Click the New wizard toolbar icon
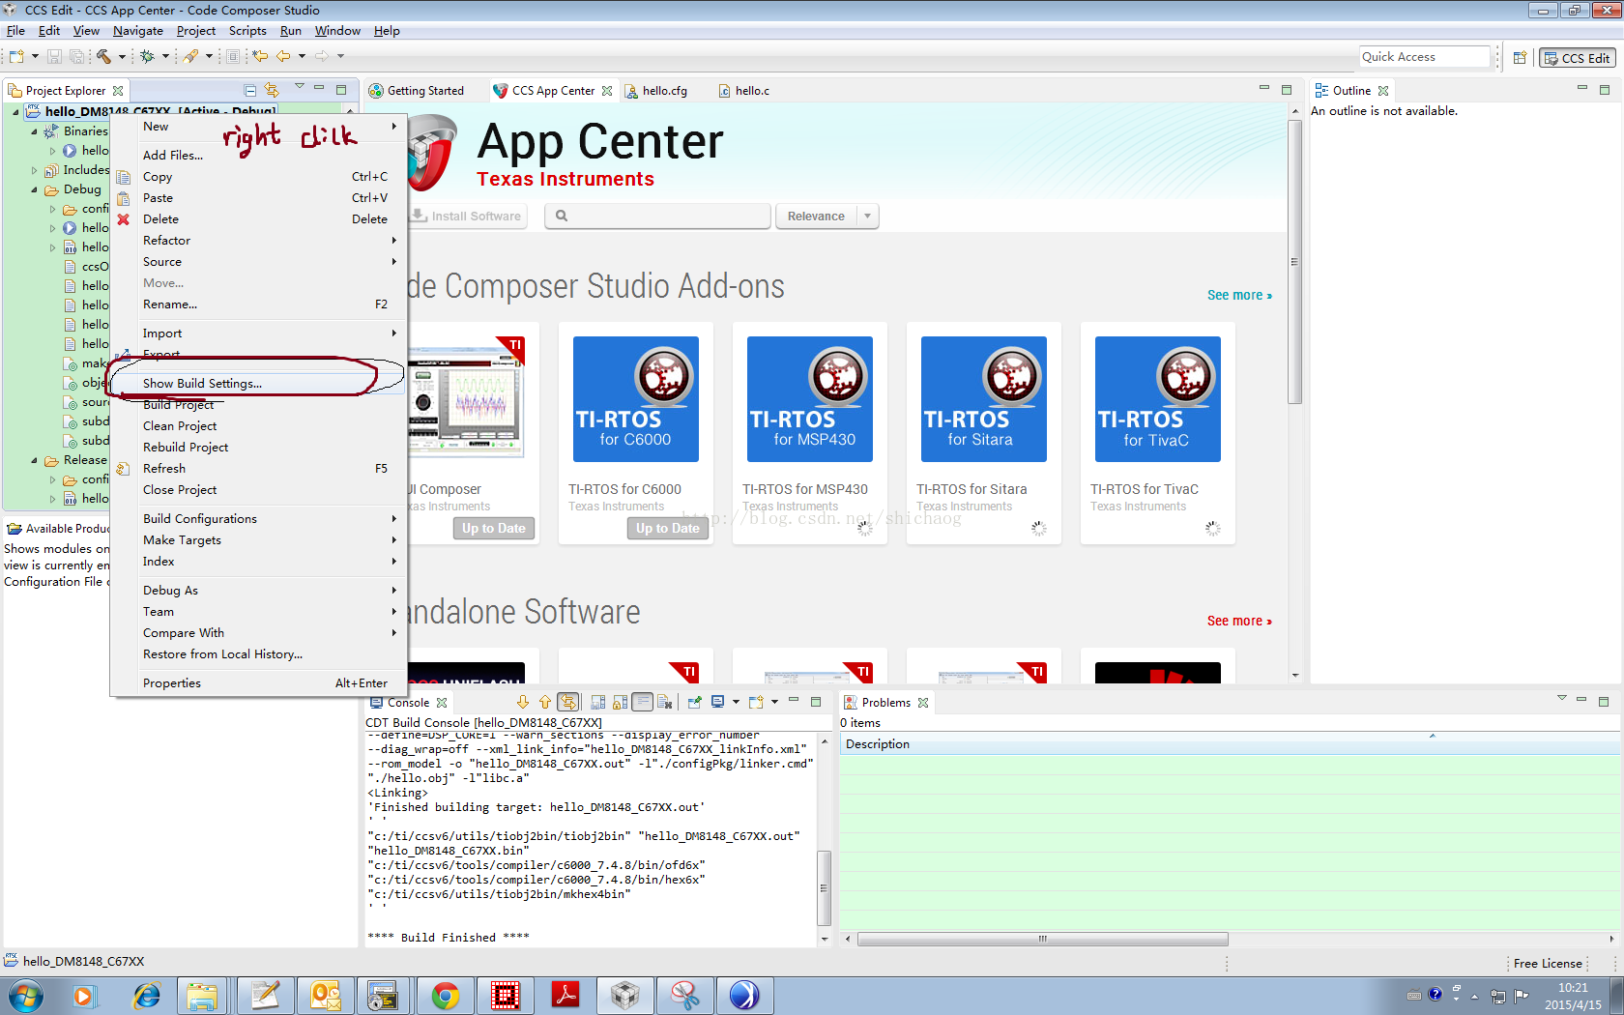1624x1015 pixels. pos(16,56)
